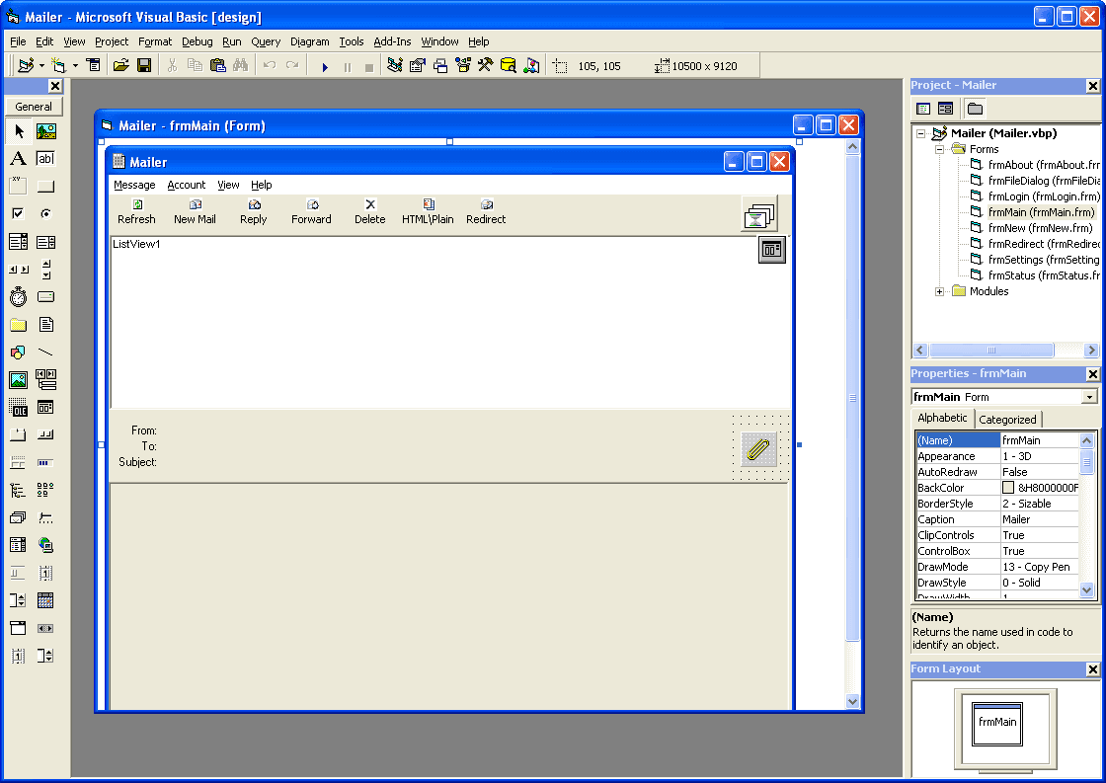1106x783 pixels.
Task: Select the Caption property row
Action: pos(997,519)
